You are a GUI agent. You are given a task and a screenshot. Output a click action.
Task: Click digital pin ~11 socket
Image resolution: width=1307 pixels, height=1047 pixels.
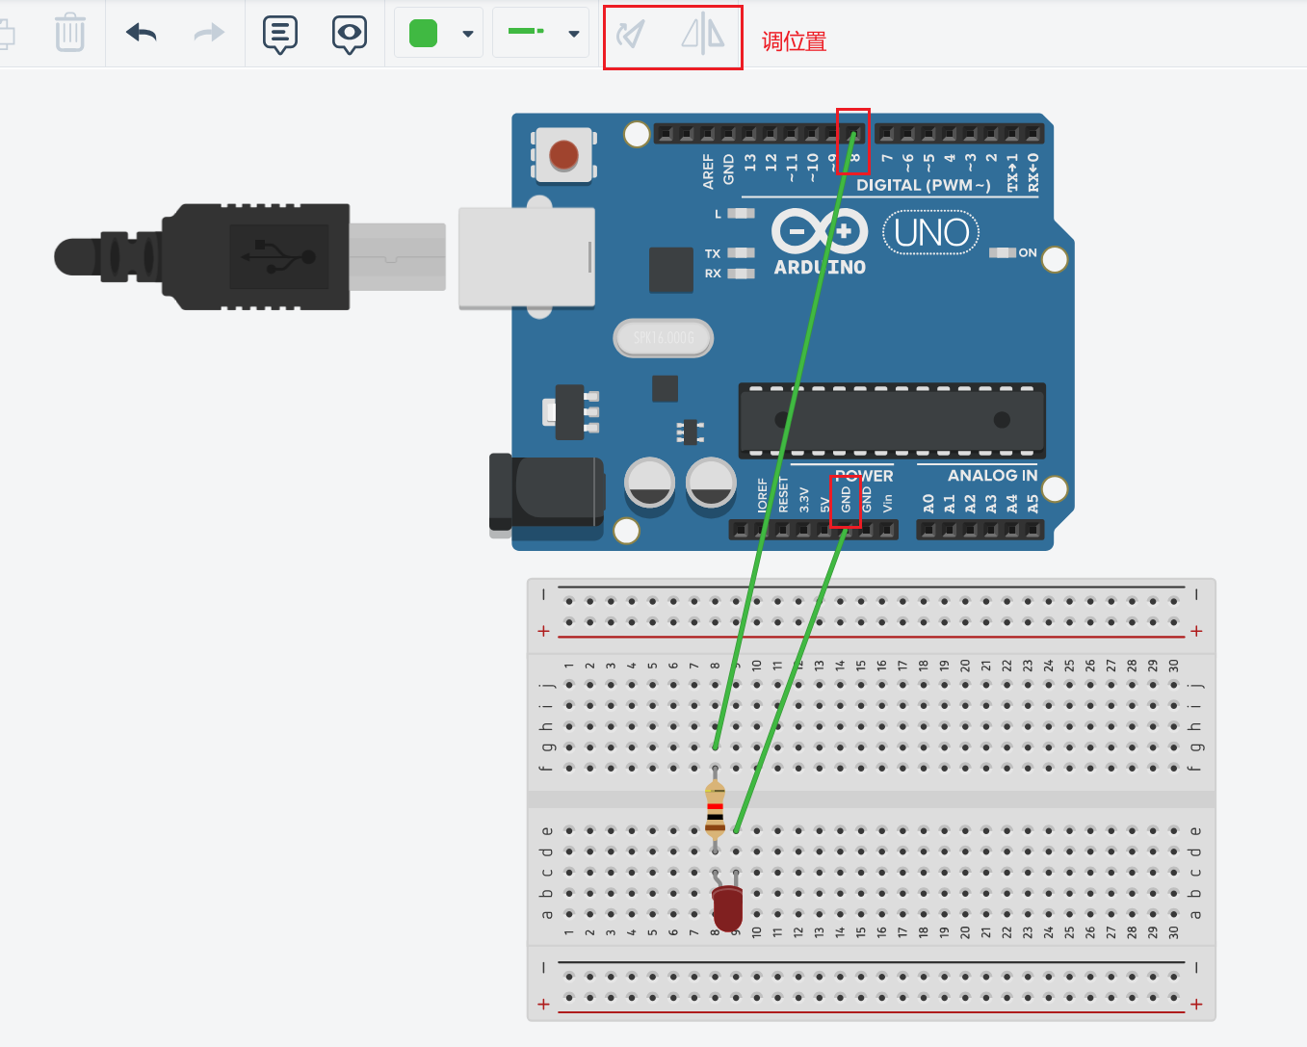point(792,134)
